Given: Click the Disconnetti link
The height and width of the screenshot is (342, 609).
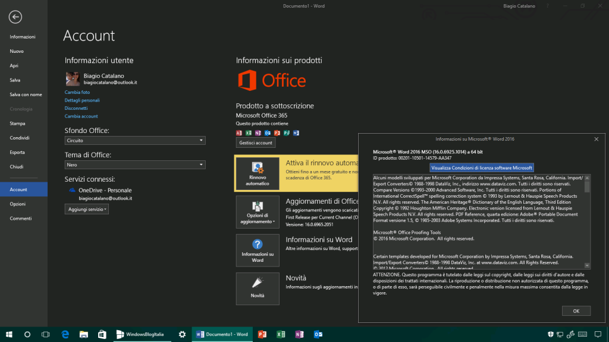Looking at the screenshot, I should tap(76, 108).
